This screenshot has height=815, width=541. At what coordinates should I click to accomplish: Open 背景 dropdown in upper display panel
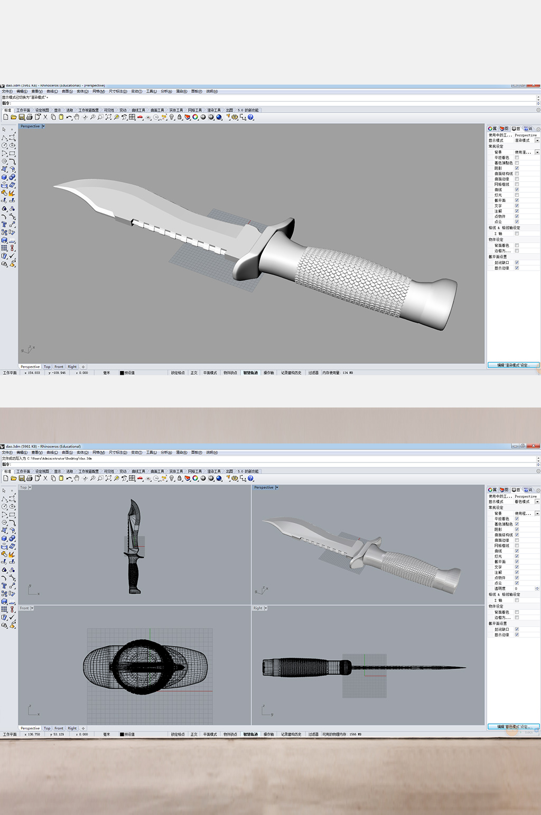click(x=537, y=152)
